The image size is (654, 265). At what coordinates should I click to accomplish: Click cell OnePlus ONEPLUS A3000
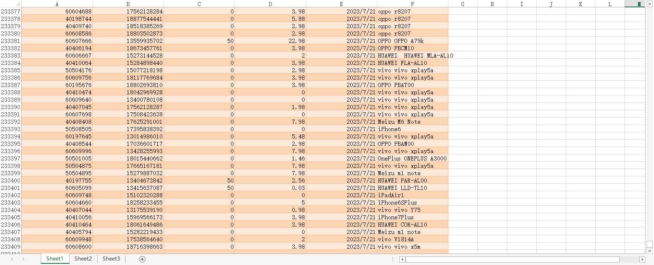[x=412, y=158]
